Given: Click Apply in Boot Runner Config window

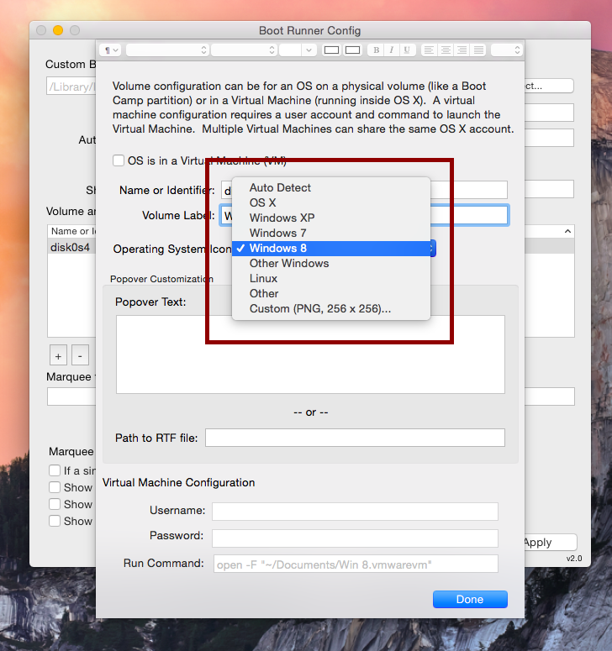Looking at the screenshot, I should 550,543.
